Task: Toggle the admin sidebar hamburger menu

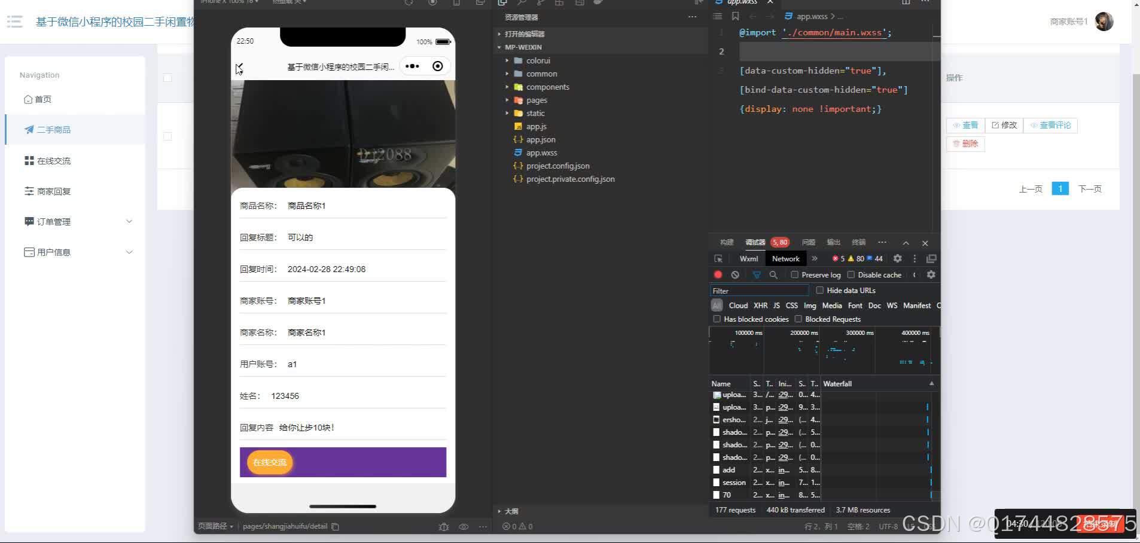Action: click(x=14, y=22)
